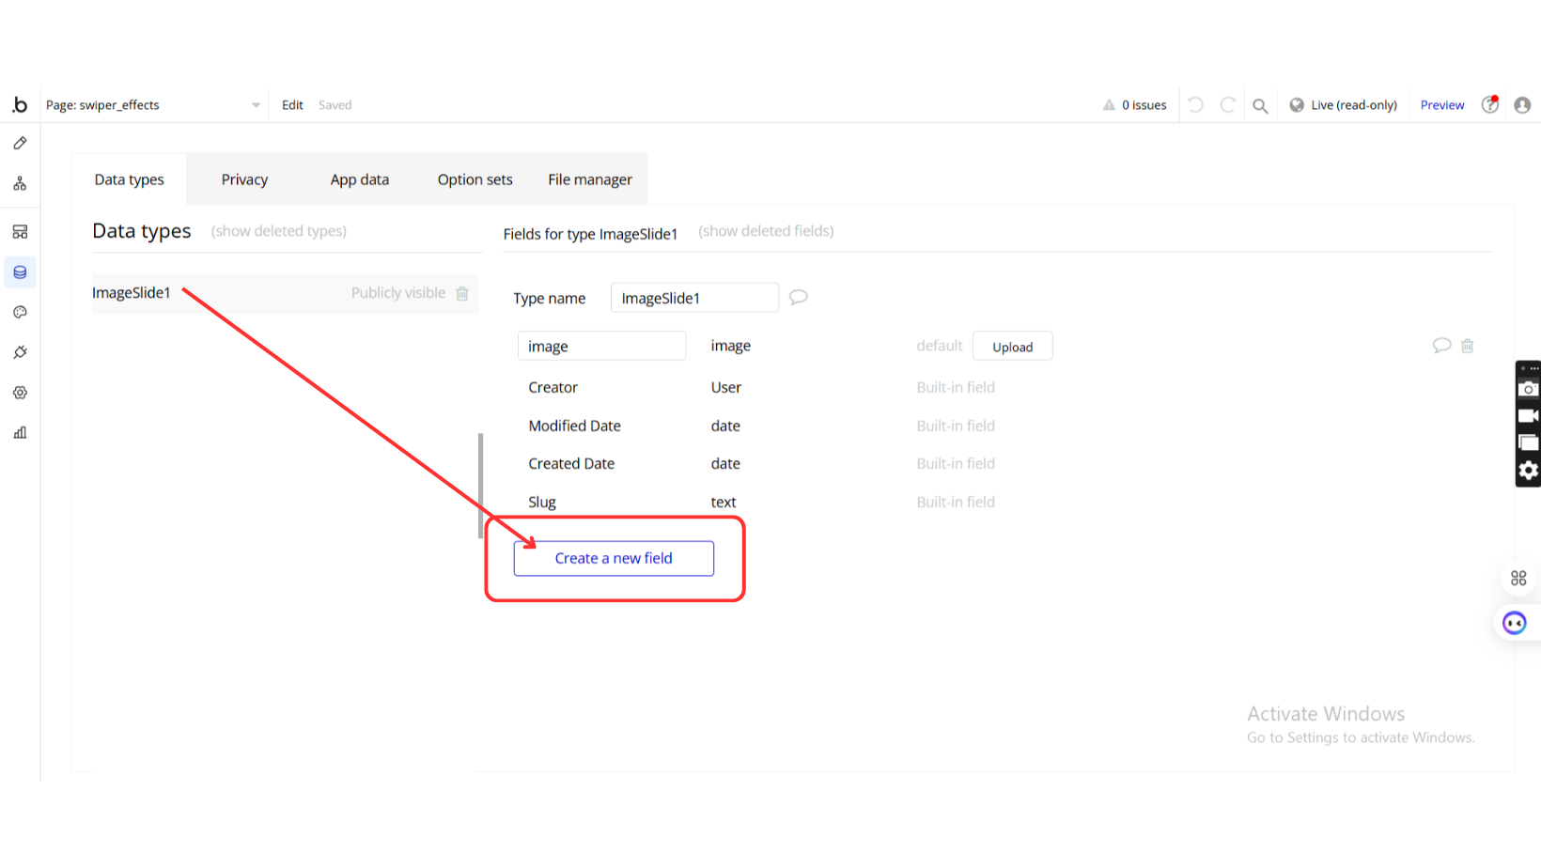This screenshot has height=868, width=1541.
Task: Open the Settings gear in left sidebar
Action: (x=20, y=393)
